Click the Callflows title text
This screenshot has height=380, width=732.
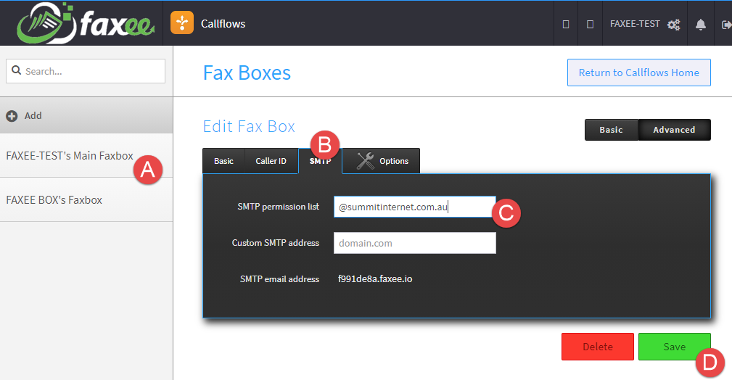point(223,24)
